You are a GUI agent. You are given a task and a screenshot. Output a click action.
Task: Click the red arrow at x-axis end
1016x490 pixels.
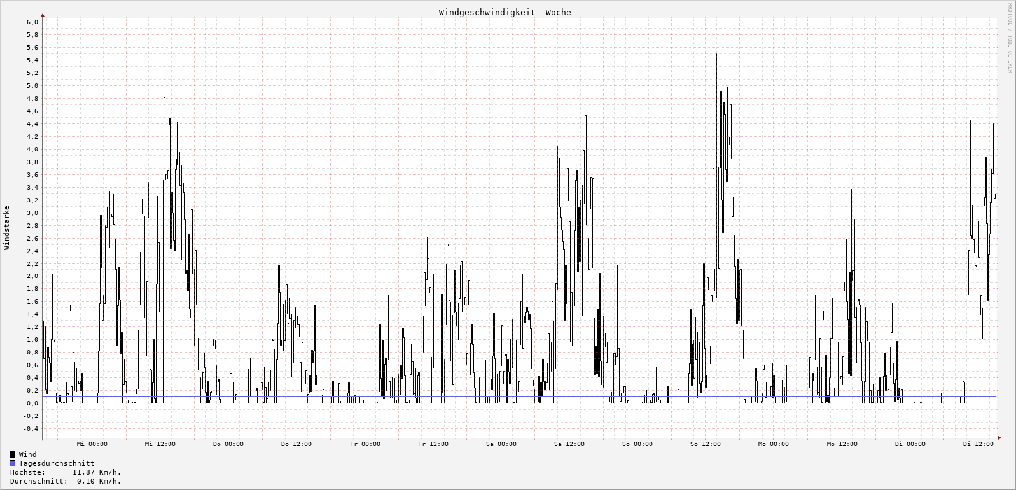point(999,438)
